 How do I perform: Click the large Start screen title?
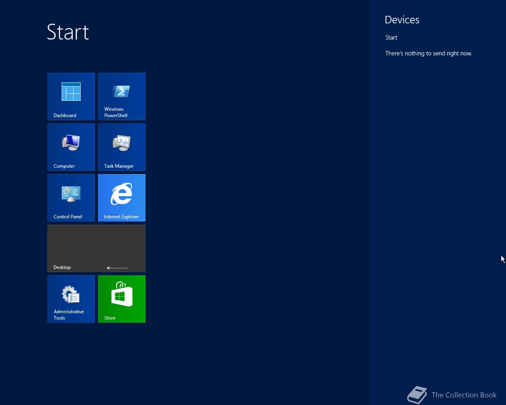click(68, 32)
